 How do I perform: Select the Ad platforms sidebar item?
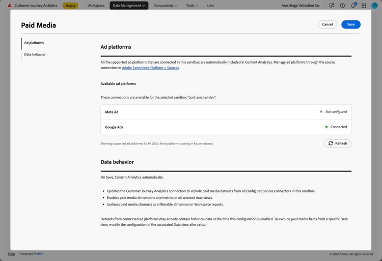coord(34,43)
